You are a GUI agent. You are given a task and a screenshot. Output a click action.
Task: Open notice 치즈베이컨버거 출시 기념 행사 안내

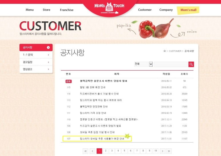coord(99,94)
